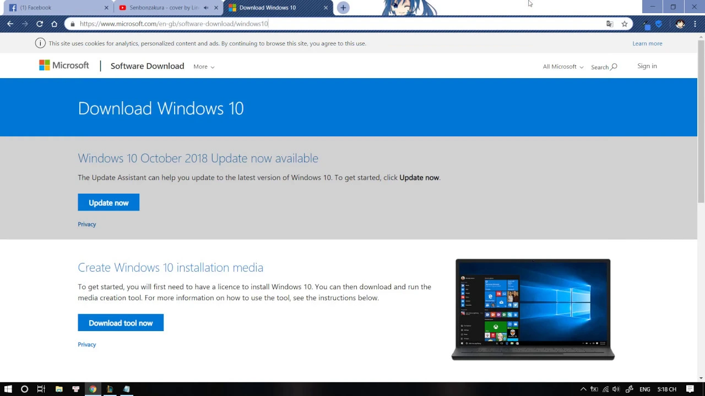Image resolution: width=705 pixels, height=396 pixels.
Task: Open the blue shield checkmark extension
Action: pyautogui.click(x=659, y=24)
